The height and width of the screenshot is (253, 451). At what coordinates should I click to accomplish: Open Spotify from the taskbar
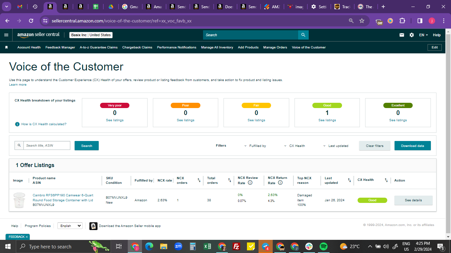(x=323, y=246)
